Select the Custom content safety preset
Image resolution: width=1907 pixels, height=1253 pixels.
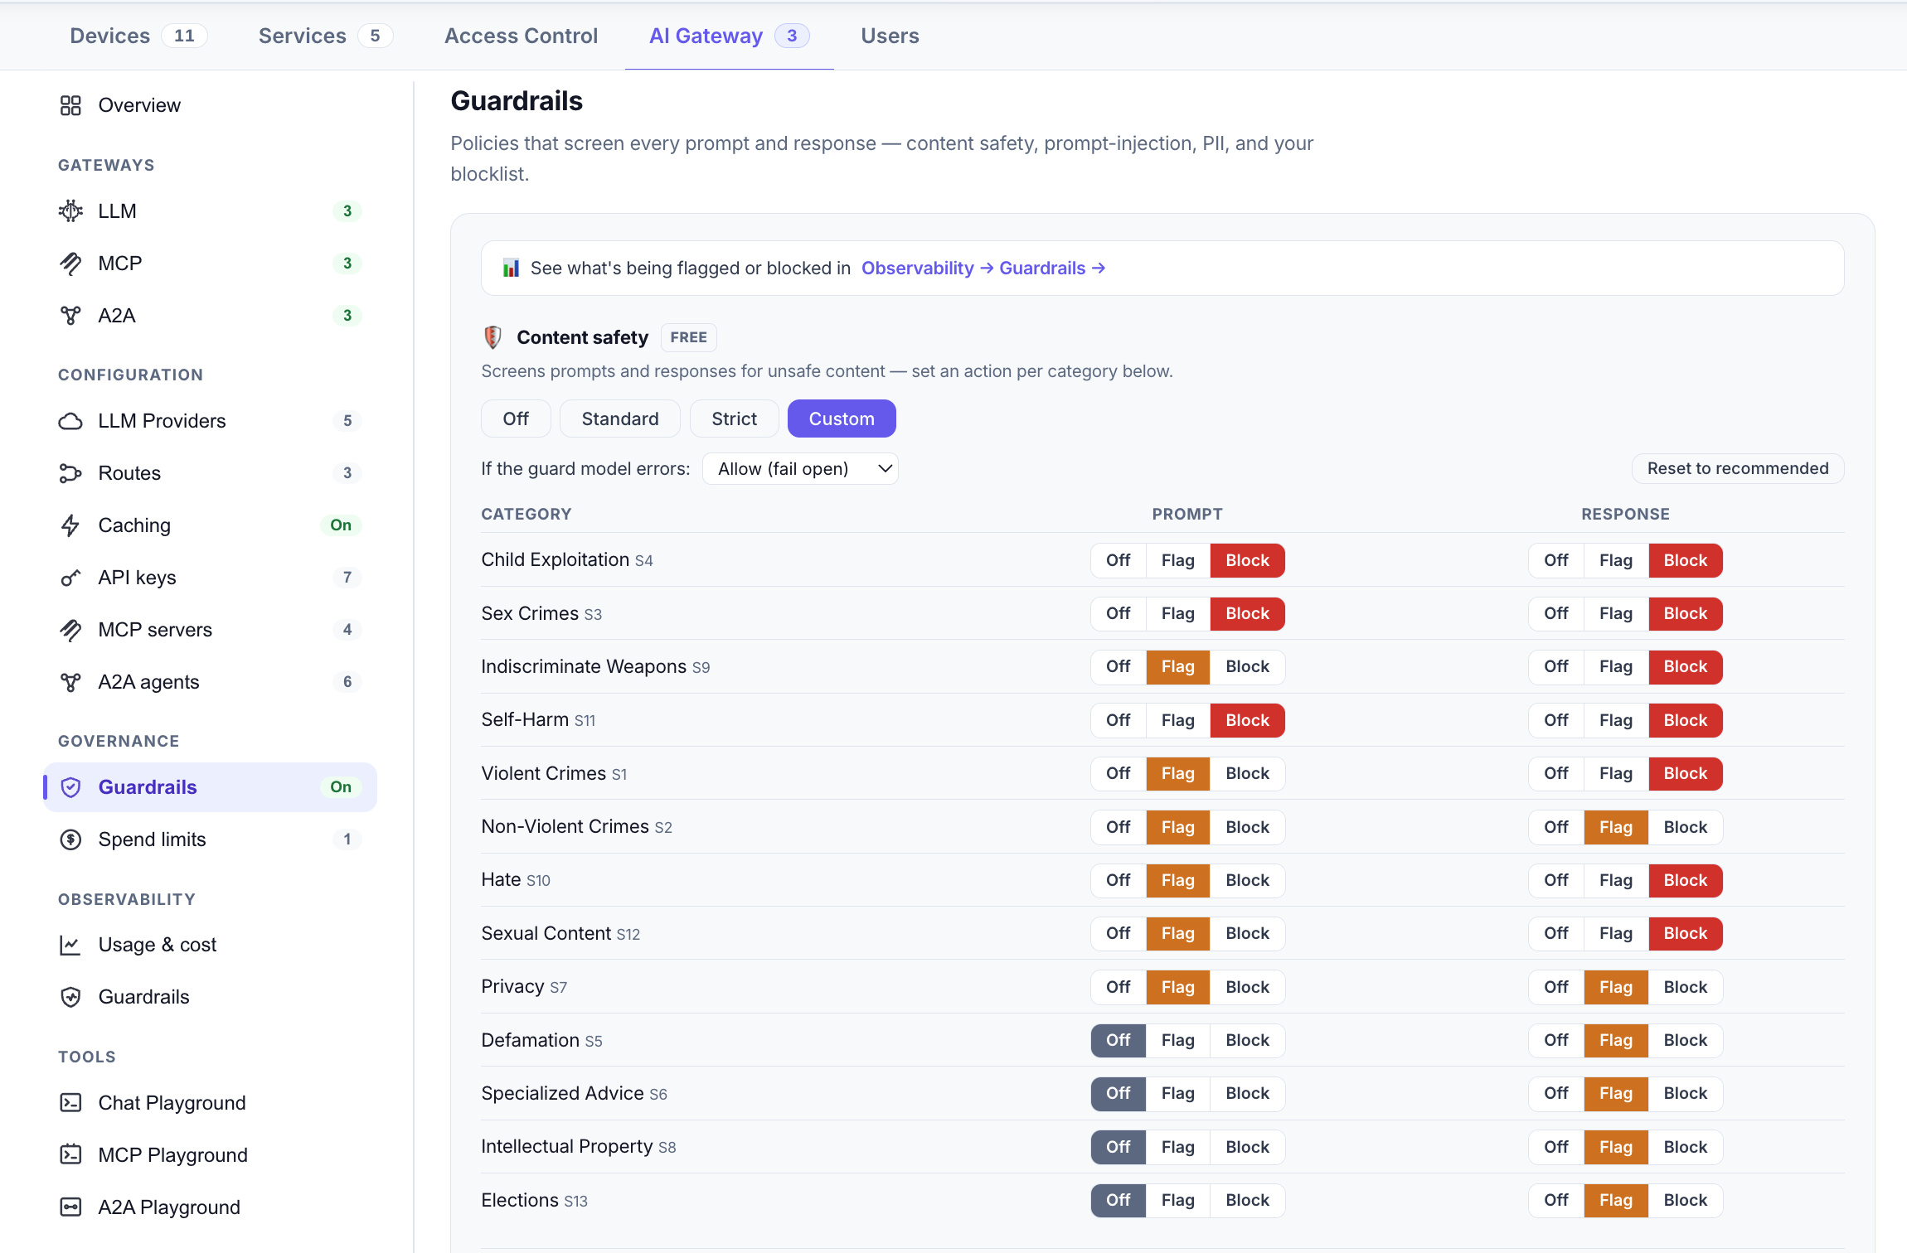coord(841,418)
